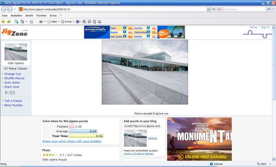Click the embed code text field

(x=142, y=126)
